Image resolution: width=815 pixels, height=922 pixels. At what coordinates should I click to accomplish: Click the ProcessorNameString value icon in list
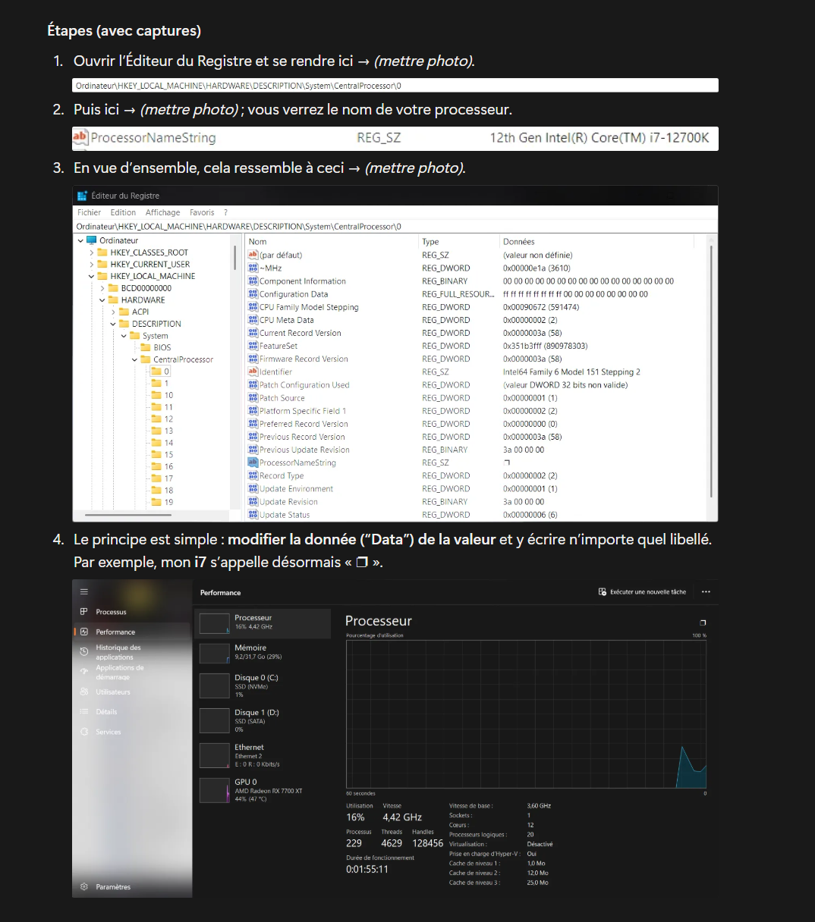(253, 463)
